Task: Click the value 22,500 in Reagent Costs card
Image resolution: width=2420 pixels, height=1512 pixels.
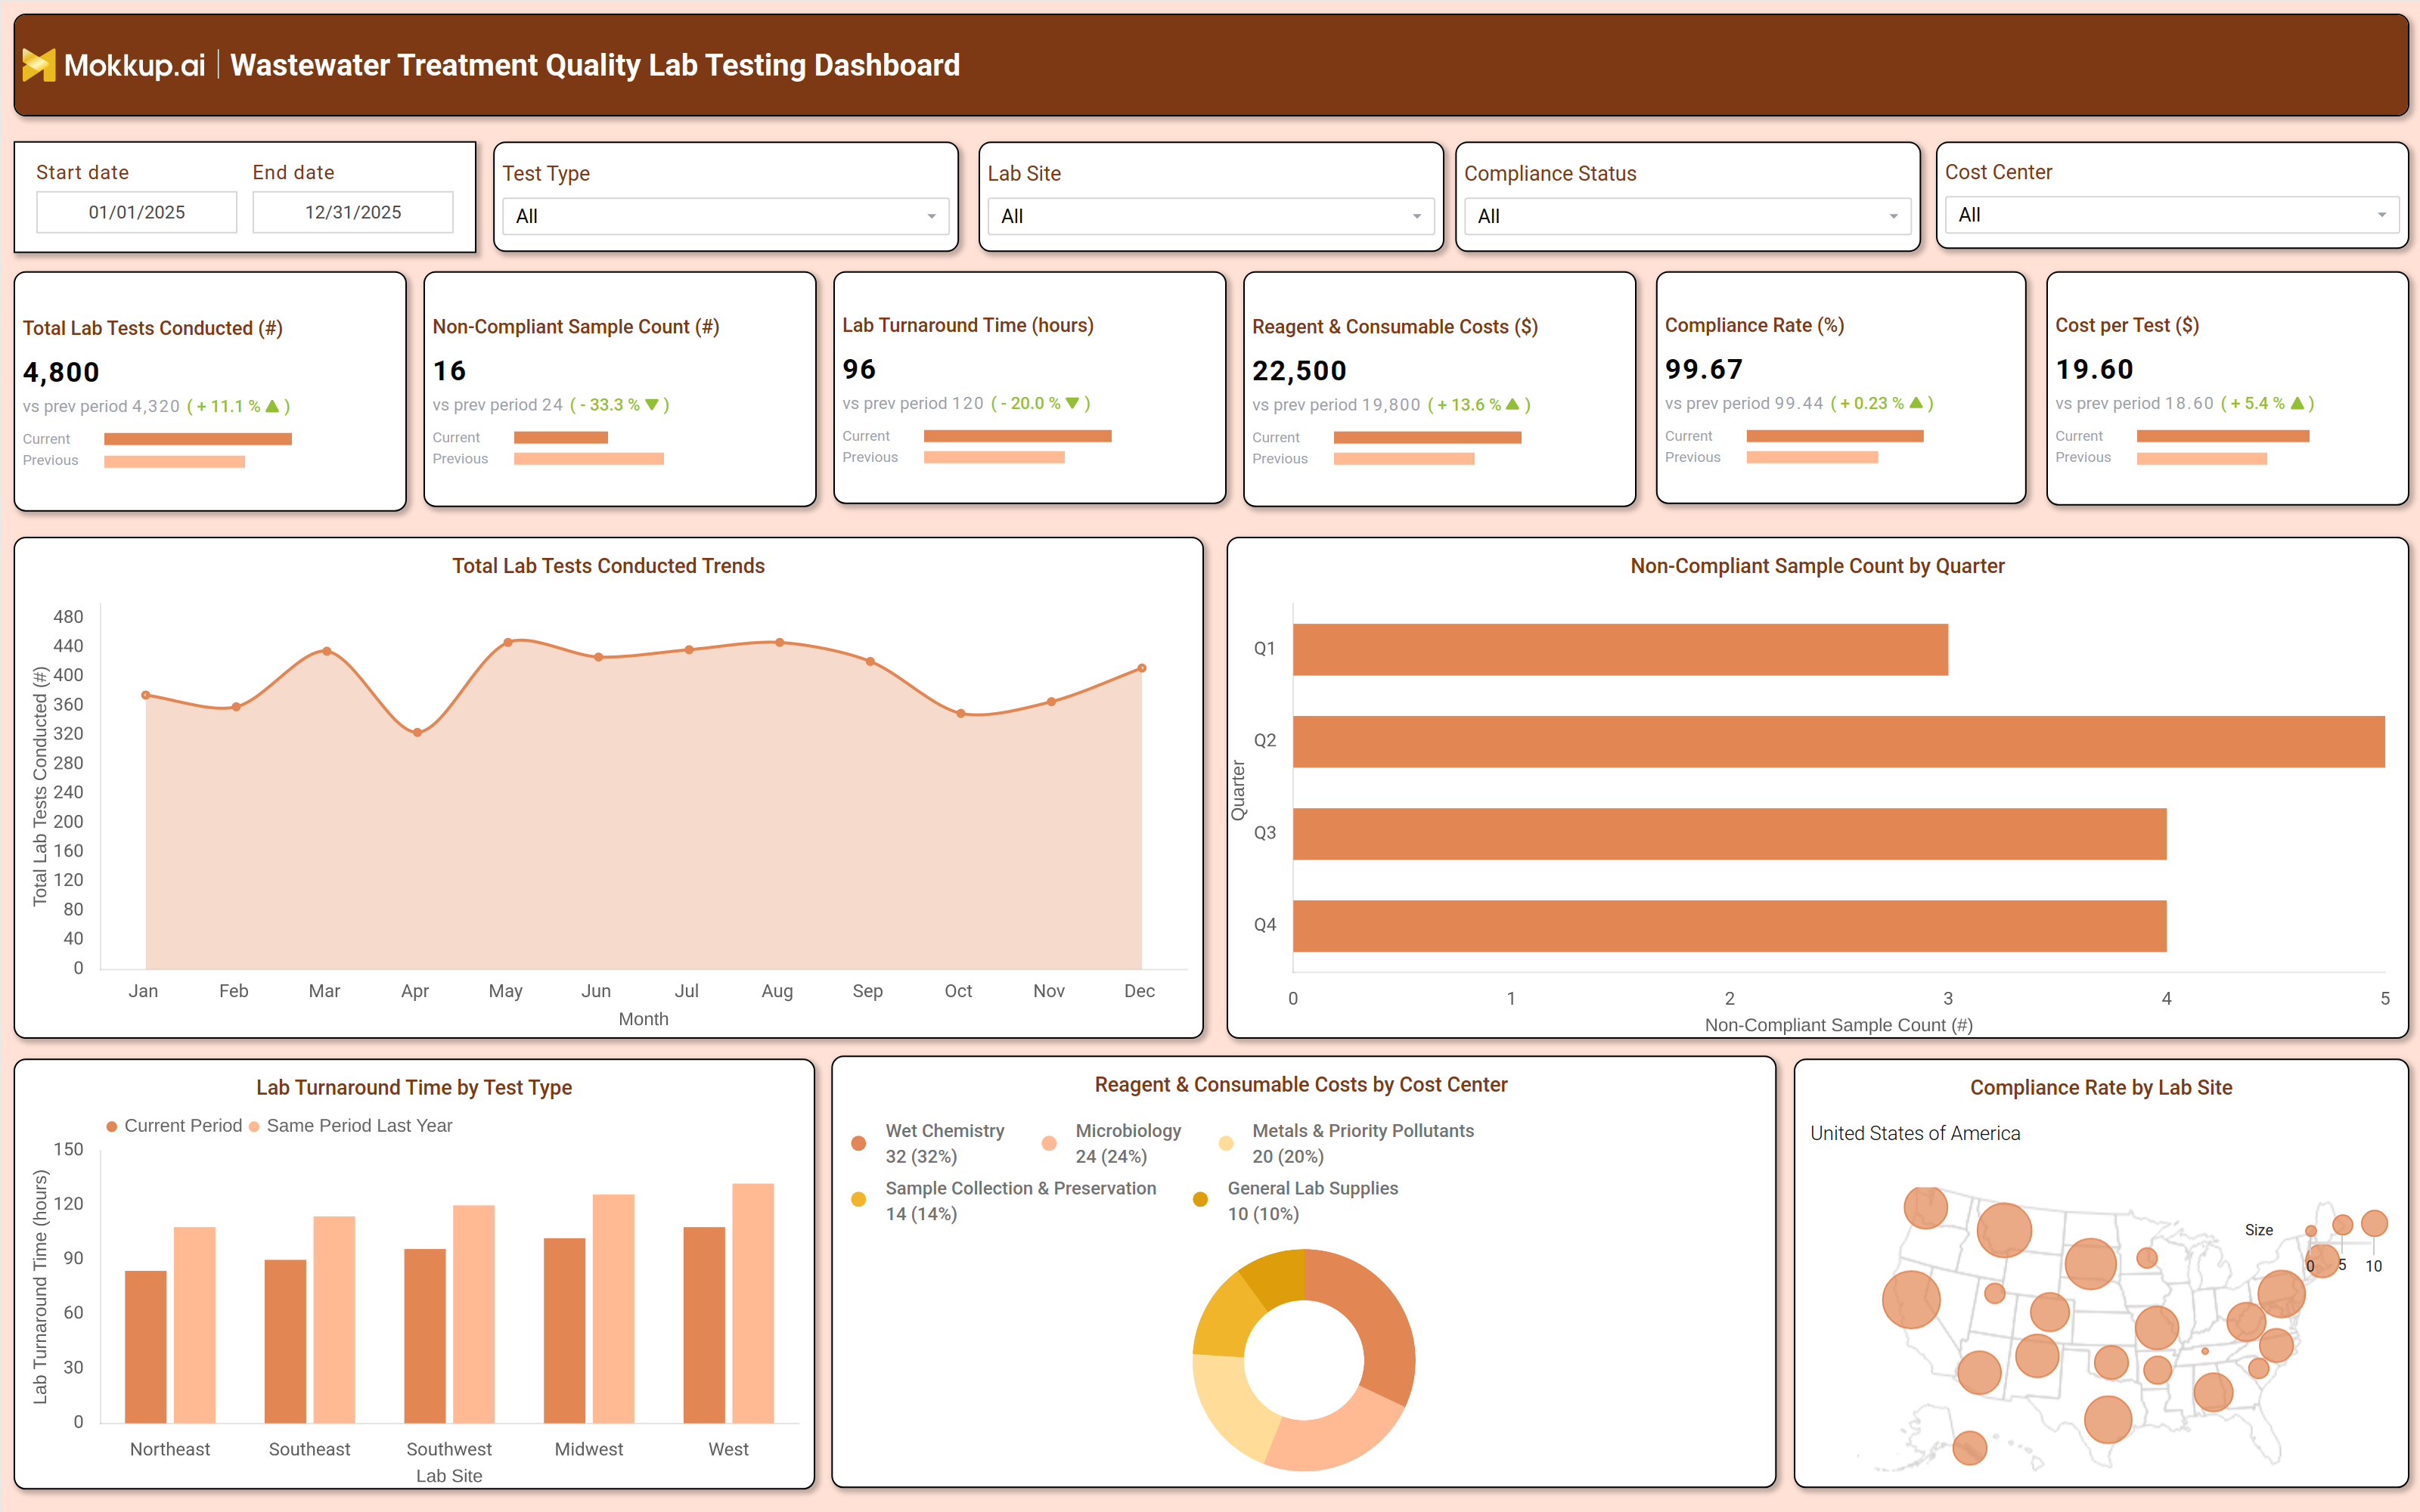Action: tap(1300, 371)
